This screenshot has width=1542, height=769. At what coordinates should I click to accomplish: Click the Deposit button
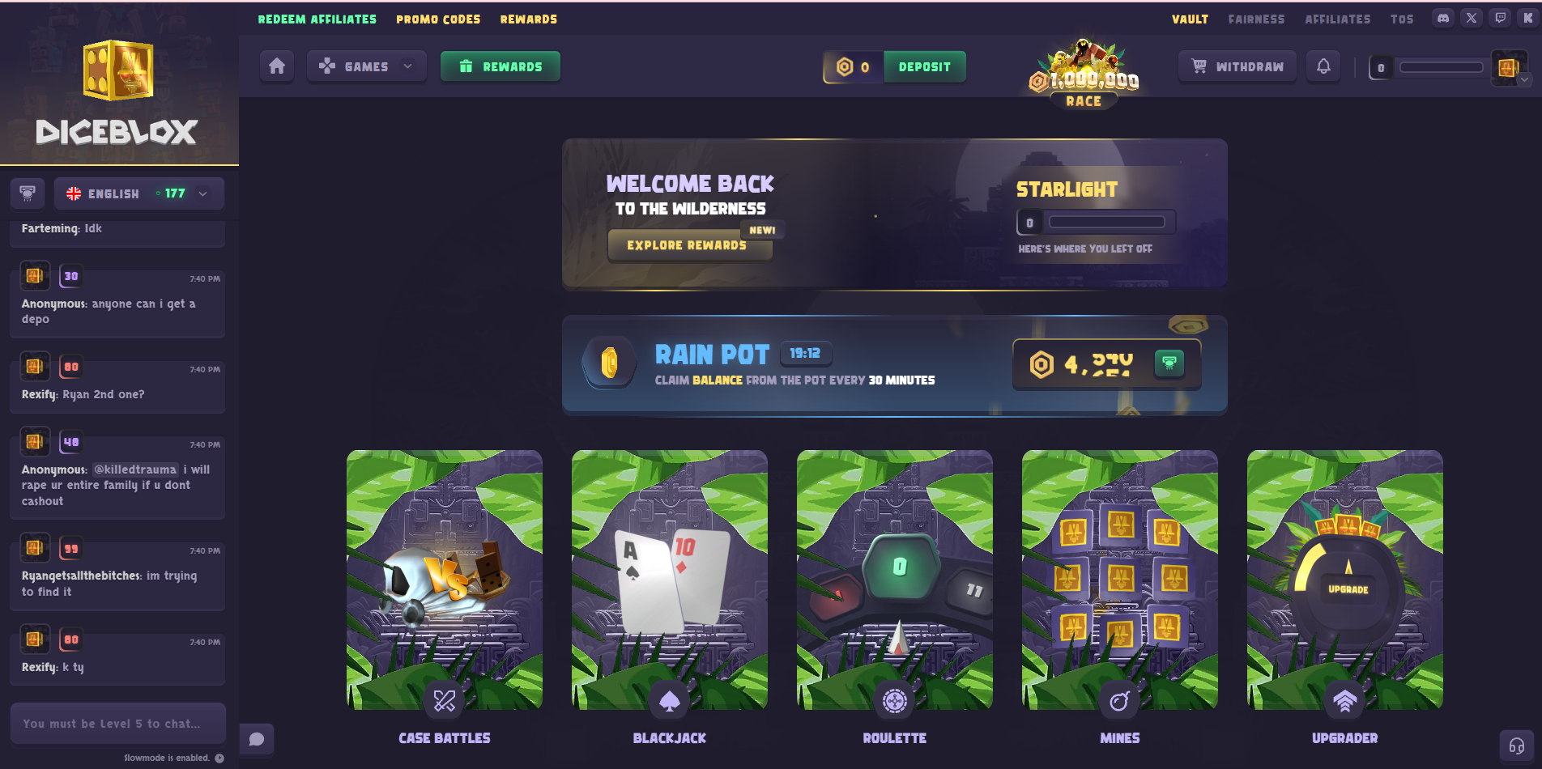coord(924,66)
